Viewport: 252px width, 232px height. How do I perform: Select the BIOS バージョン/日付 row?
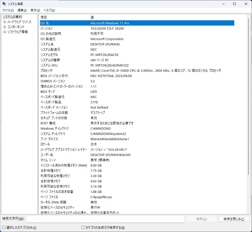[137, 76]
